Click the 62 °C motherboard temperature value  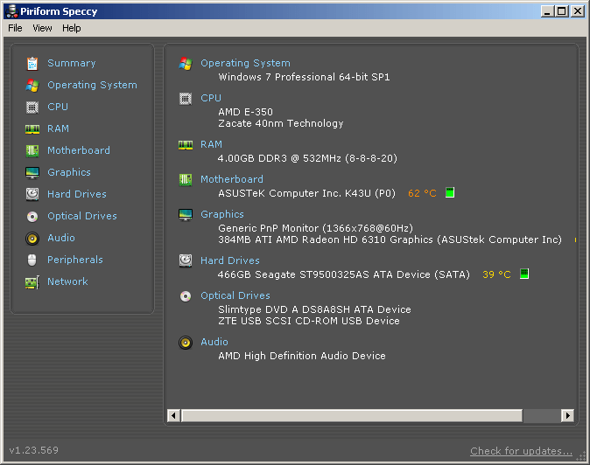[x=422, y=193]
